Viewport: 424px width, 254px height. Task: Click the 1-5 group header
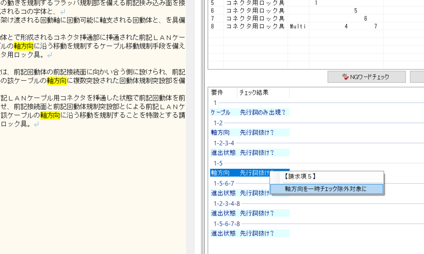click(218, 163)
